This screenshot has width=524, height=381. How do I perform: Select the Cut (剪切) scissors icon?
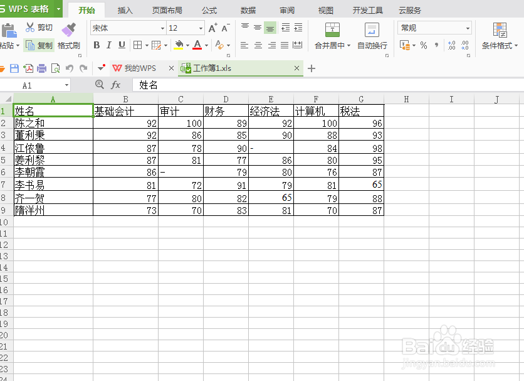30,27
